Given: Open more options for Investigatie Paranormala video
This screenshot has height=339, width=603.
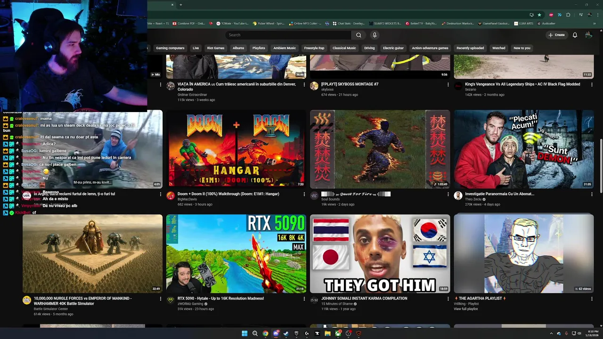Looking at the screenshot, I should click(592, 194).
